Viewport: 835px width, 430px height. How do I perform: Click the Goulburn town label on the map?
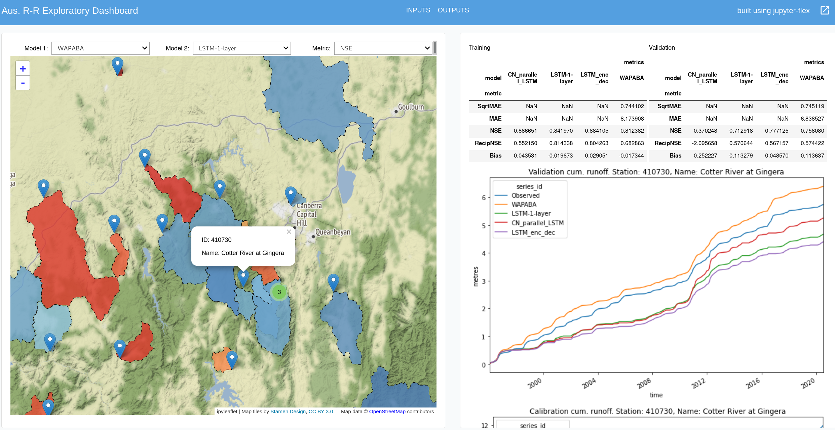pos(411,107)
